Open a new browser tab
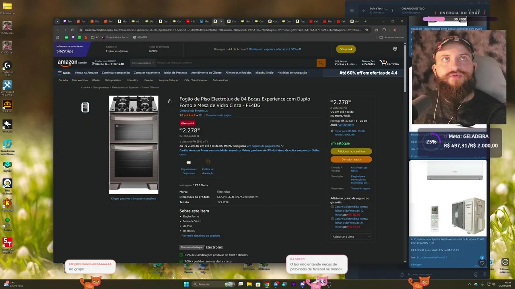This screenshot has height=289, width=515. coord(365,21)
